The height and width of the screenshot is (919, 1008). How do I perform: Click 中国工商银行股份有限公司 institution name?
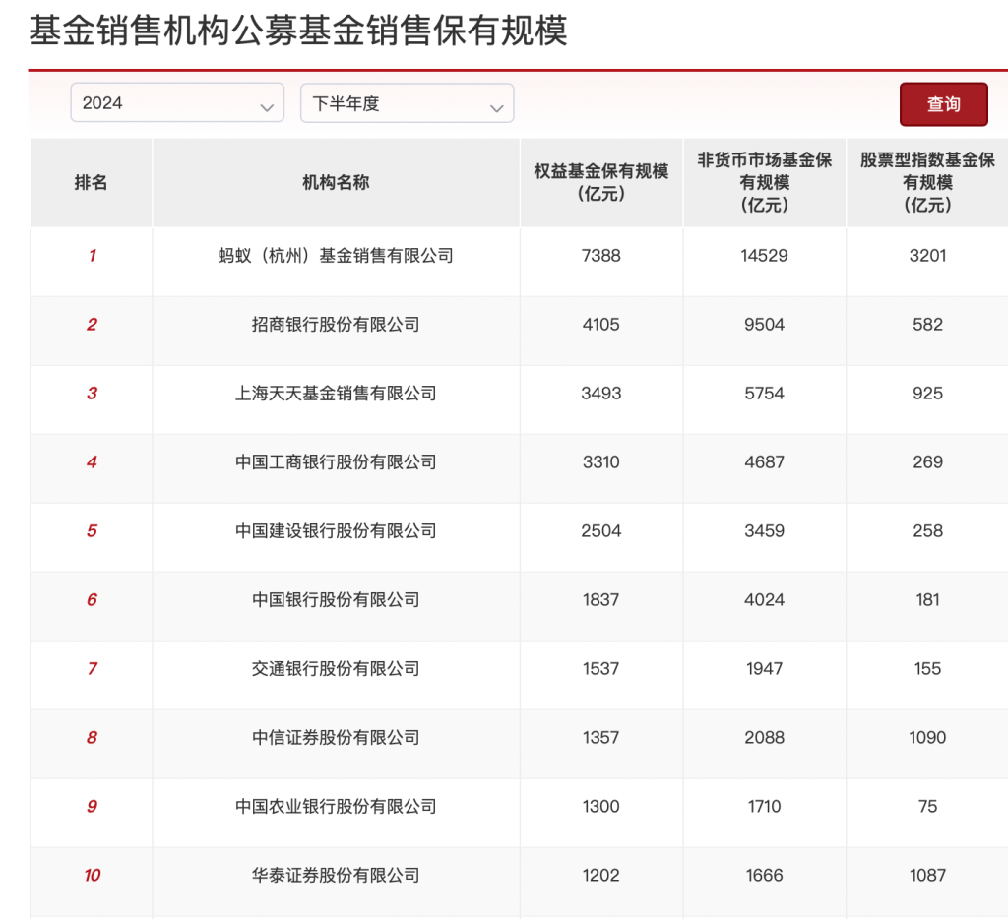[x=336, y=462]
